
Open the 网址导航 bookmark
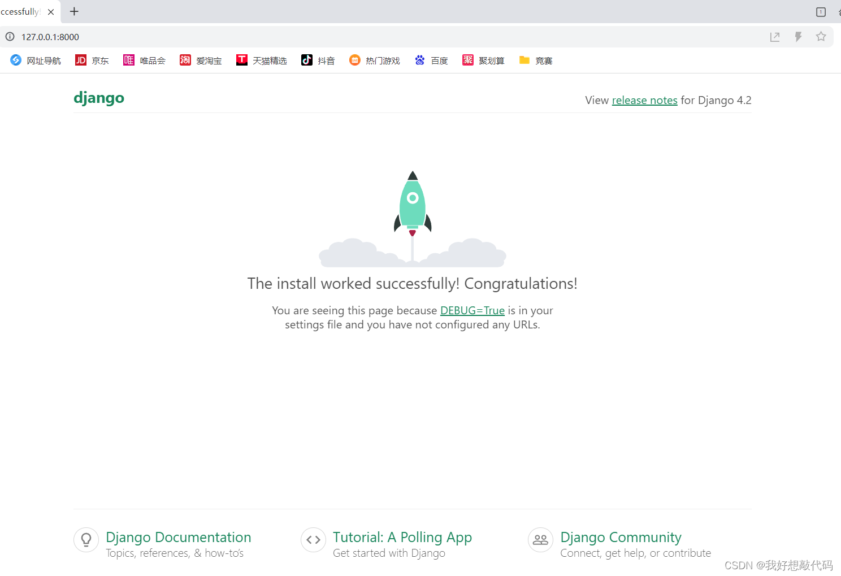click(x=36, y=60)
